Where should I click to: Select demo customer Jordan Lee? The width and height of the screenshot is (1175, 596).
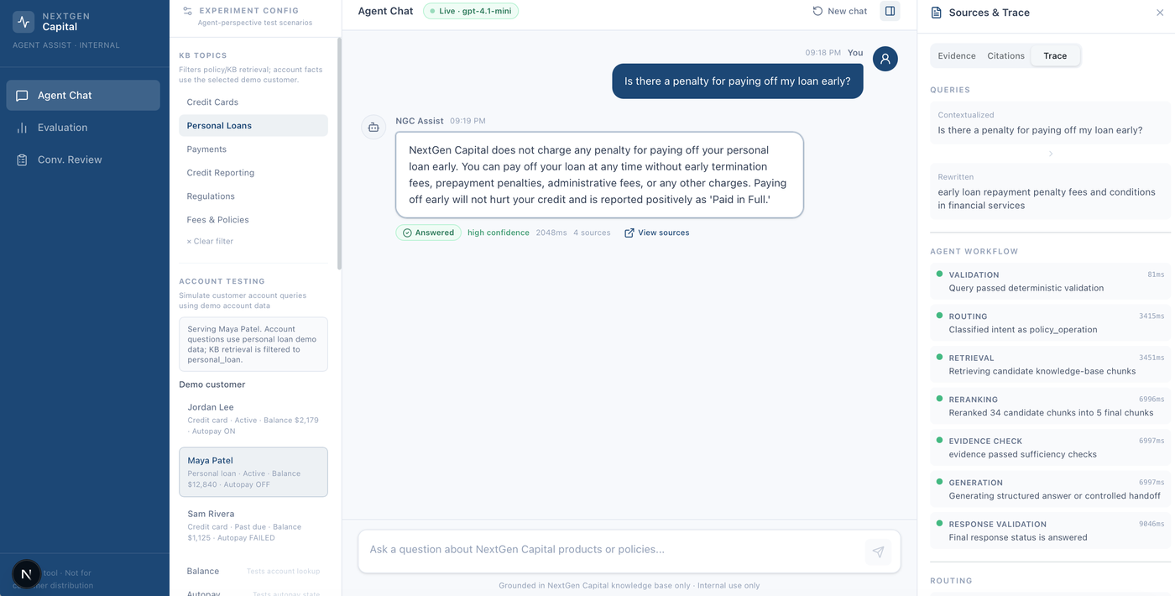(x=253, y=418)
